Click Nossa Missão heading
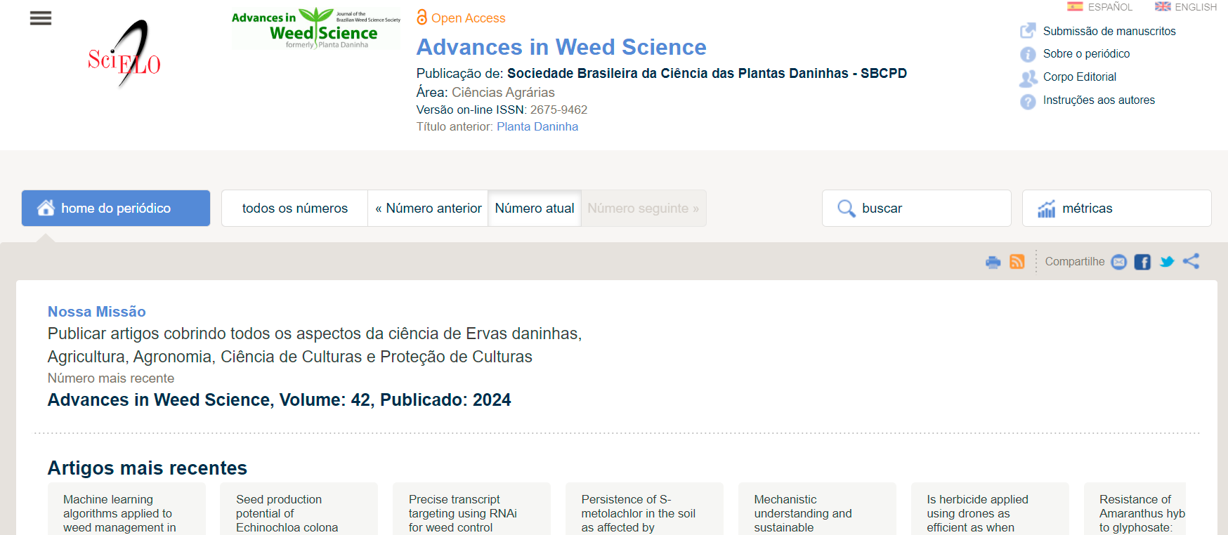This screenshot has width=1228, height=535. pos(97,312)
